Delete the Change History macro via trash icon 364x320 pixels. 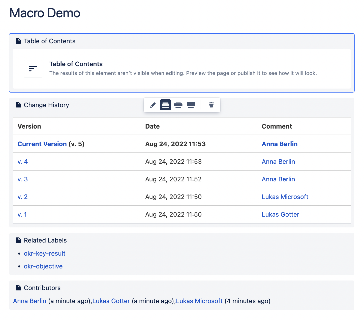click(211, 105)
